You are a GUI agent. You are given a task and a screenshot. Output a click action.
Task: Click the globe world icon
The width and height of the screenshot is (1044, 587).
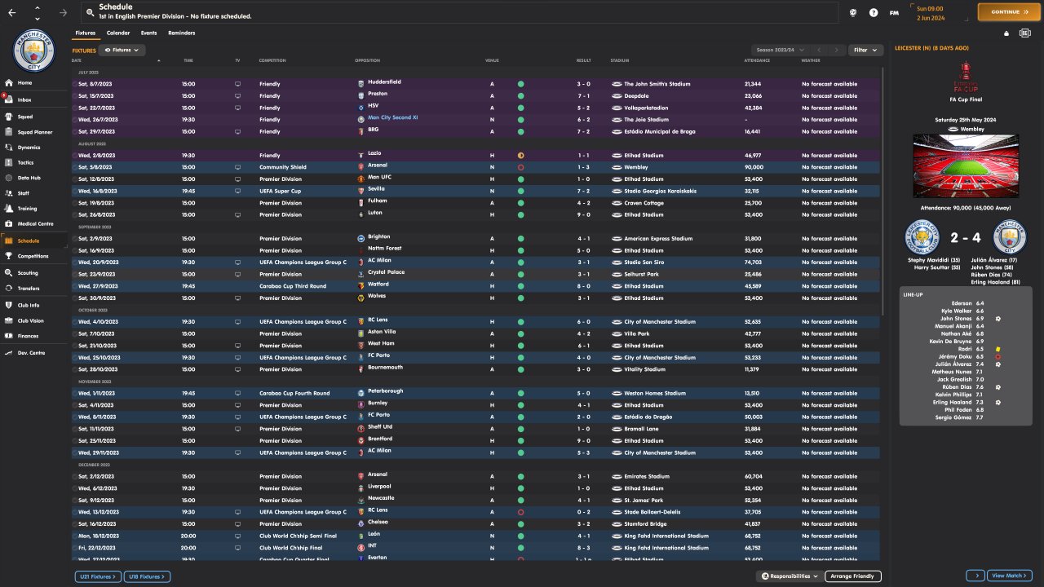click(853, 12)
